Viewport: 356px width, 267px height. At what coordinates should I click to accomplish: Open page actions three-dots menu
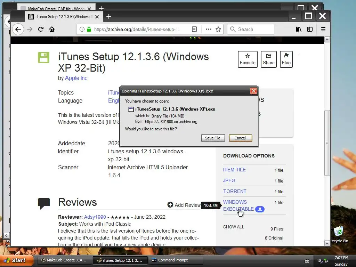click(209, 29)
